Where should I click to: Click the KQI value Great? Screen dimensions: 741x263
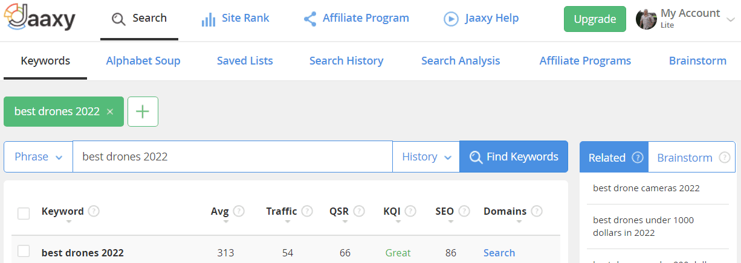click(x=398, y=253)
